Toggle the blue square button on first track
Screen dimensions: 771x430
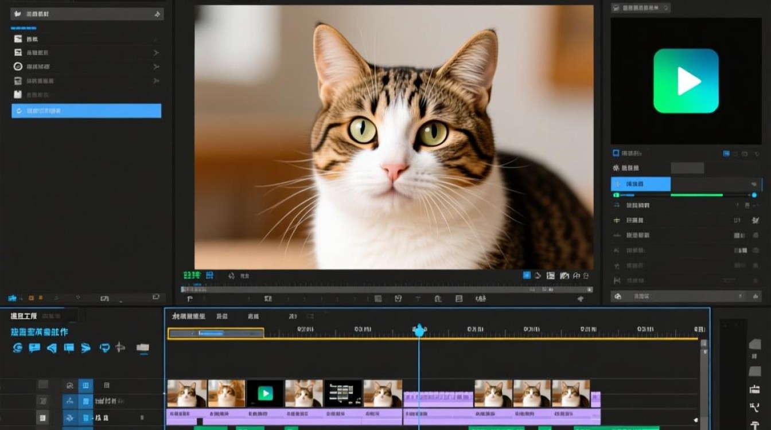[85, 385]
